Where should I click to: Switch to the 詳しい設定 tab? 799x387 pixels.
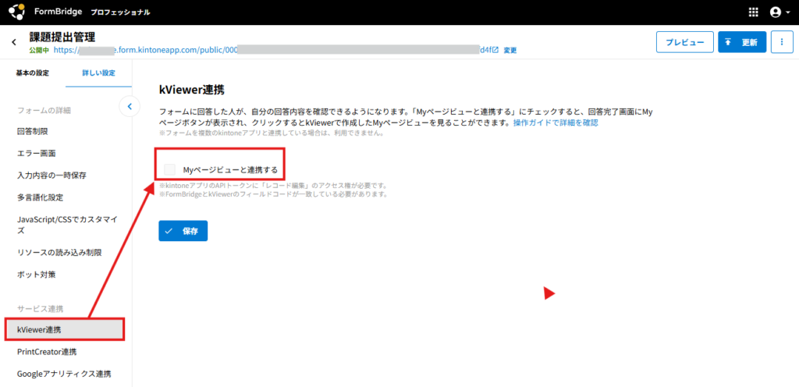98,73
